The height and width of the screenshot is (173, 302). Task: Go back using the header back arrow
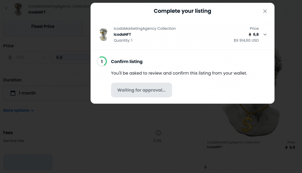point(6,8)
